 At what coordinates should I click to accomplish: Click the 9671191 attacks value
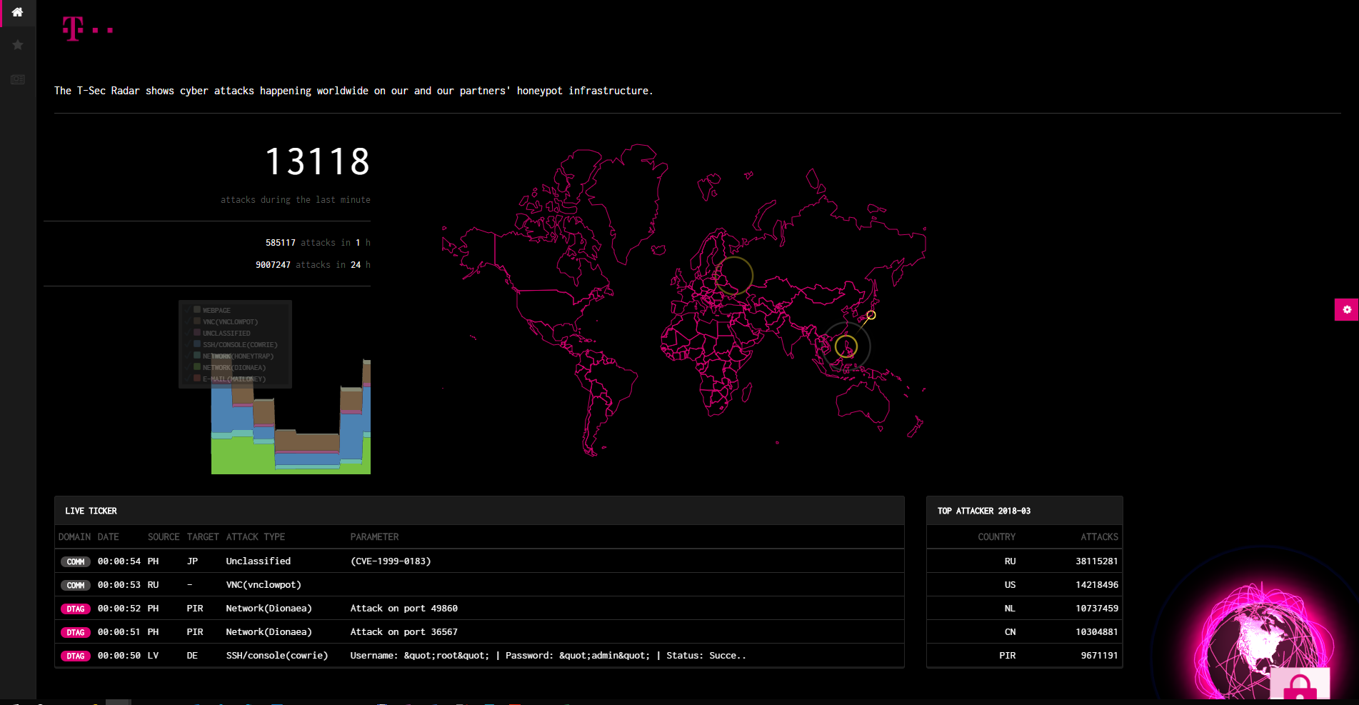(1100, 656)
